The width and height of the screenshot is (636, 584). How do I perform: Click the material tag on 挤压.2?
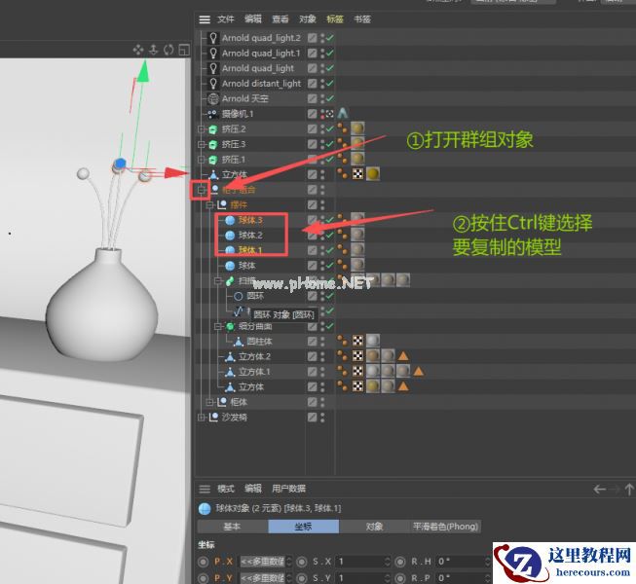click(357, 128)
